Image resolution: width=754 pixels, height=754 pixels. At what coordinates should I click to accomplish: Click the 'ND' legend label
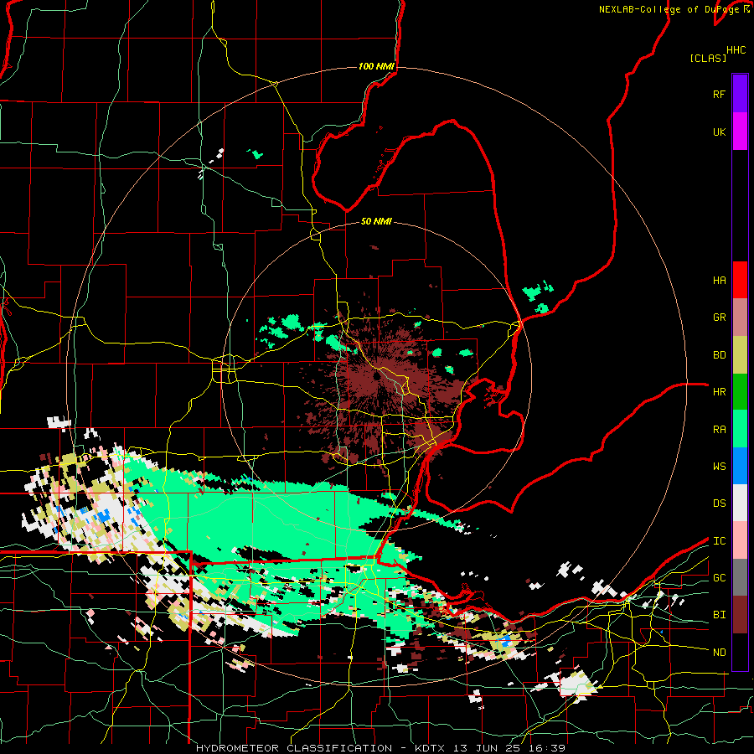click(719, 653)
